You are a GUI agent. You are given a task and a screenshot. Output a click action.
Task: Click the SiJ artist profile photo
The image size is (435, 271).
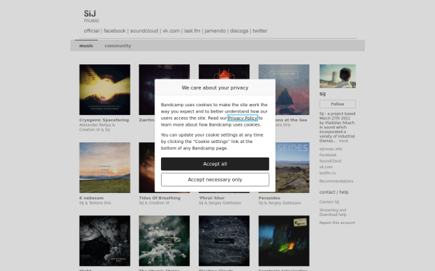337,77
